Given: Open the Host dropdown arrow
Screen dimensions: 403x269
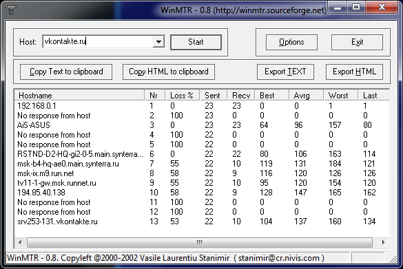Looking at the screenshot, I should (158, 41).
